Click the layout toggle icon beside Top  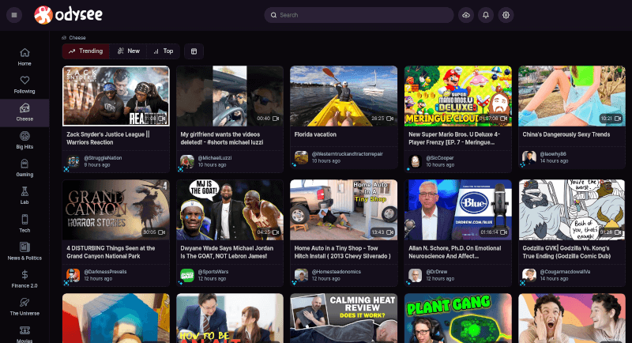194,51
